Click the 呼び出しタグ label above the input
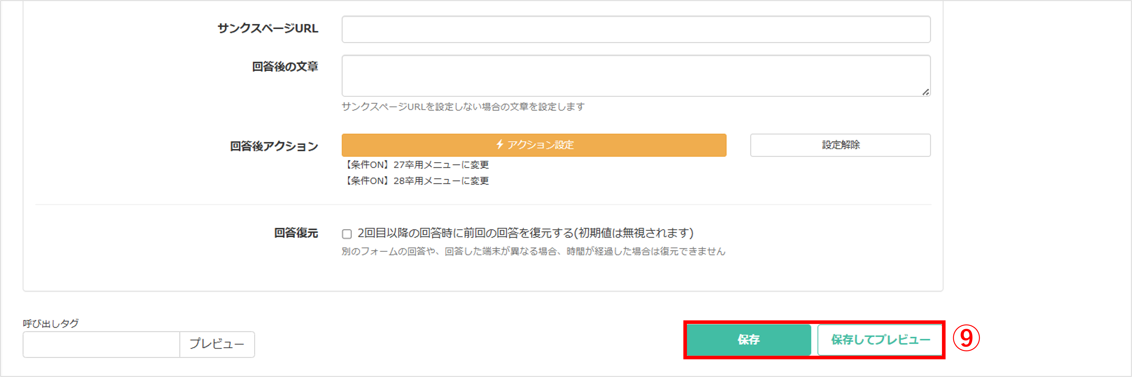The height and width of the screenshot is (377, 1132). click(51, 323)
